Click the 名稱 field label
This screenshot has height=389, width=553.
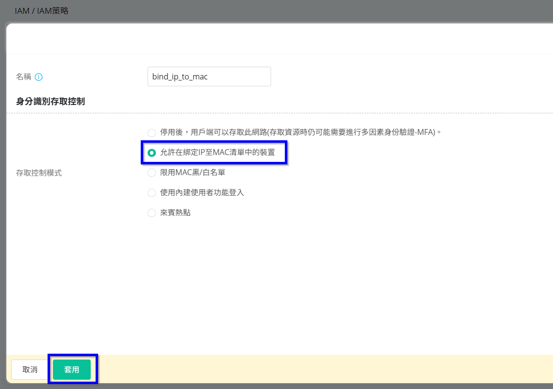pyautogui.click(x=24, y=77)
